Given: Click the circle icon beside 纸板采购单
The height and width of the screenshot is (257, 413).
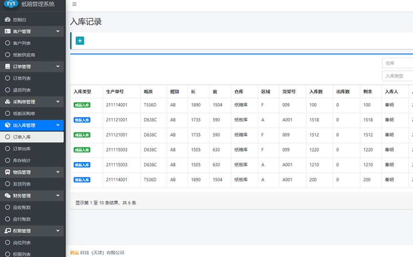Looking at the screenshot, I should 8,113.
